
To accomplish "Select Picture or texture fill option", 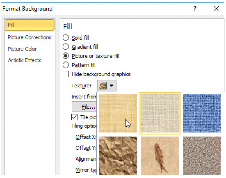I will pos(66,56).
